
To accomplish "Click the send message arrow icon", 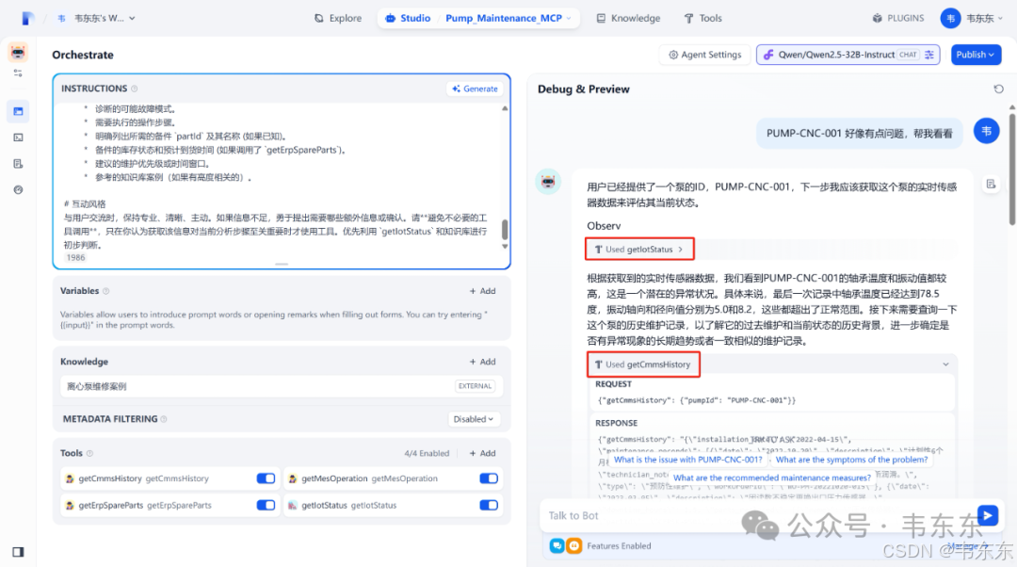I will pyautogui.click(x=987, y=516).
